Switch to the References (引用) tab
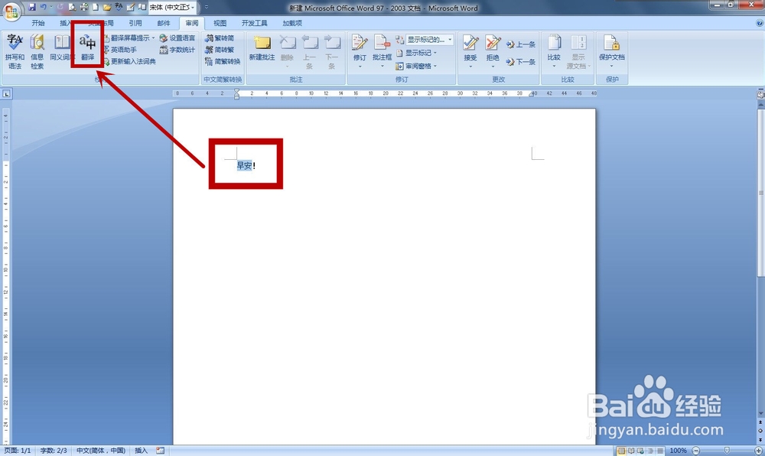This screenshot has width=765, height=456. tap(135, 23)
